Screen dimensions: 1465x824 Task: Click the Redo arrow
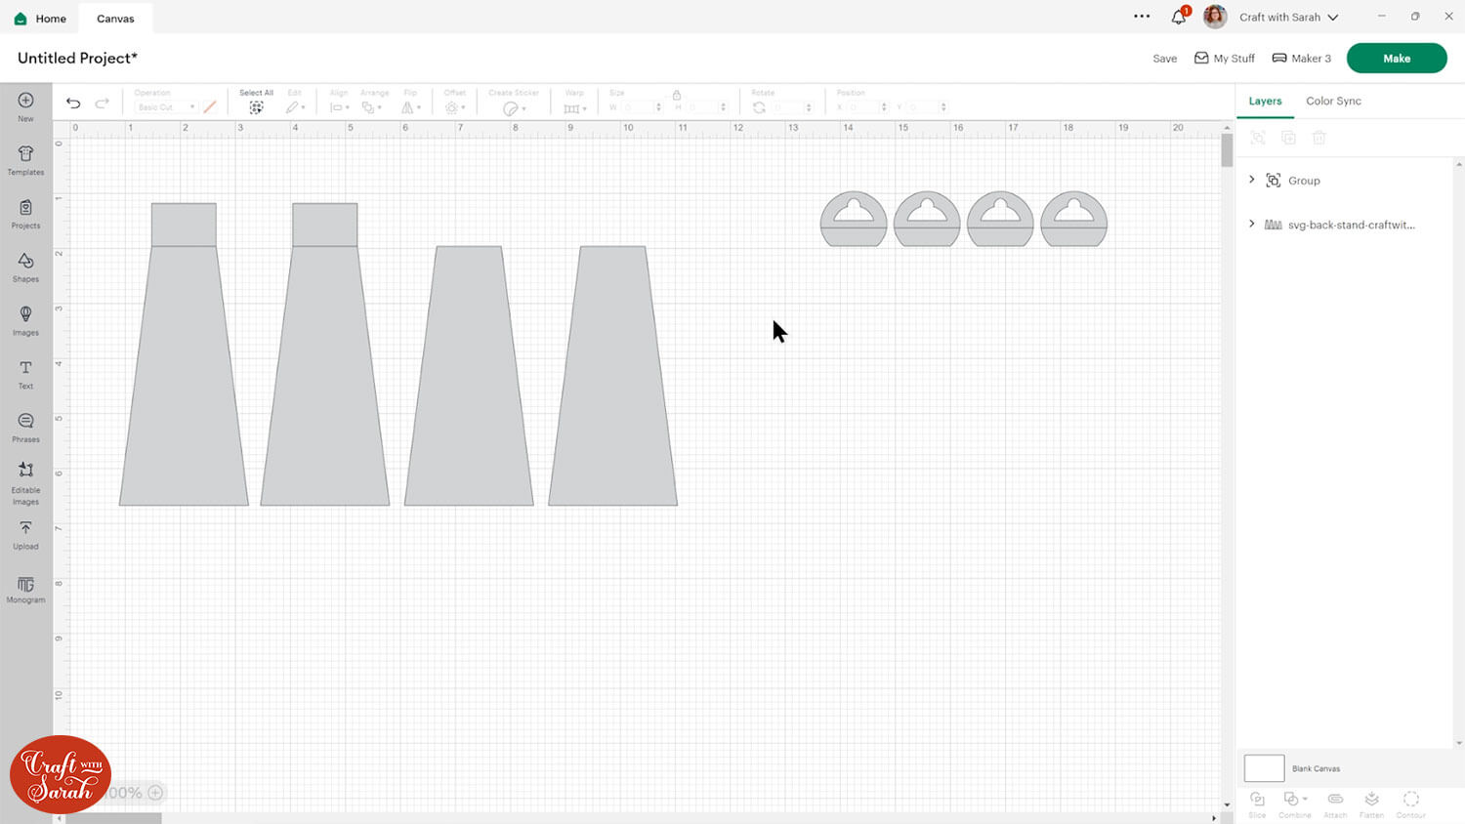(102, 103)
